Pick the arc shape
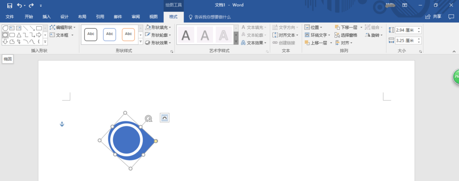 click(x=25, y=42)
